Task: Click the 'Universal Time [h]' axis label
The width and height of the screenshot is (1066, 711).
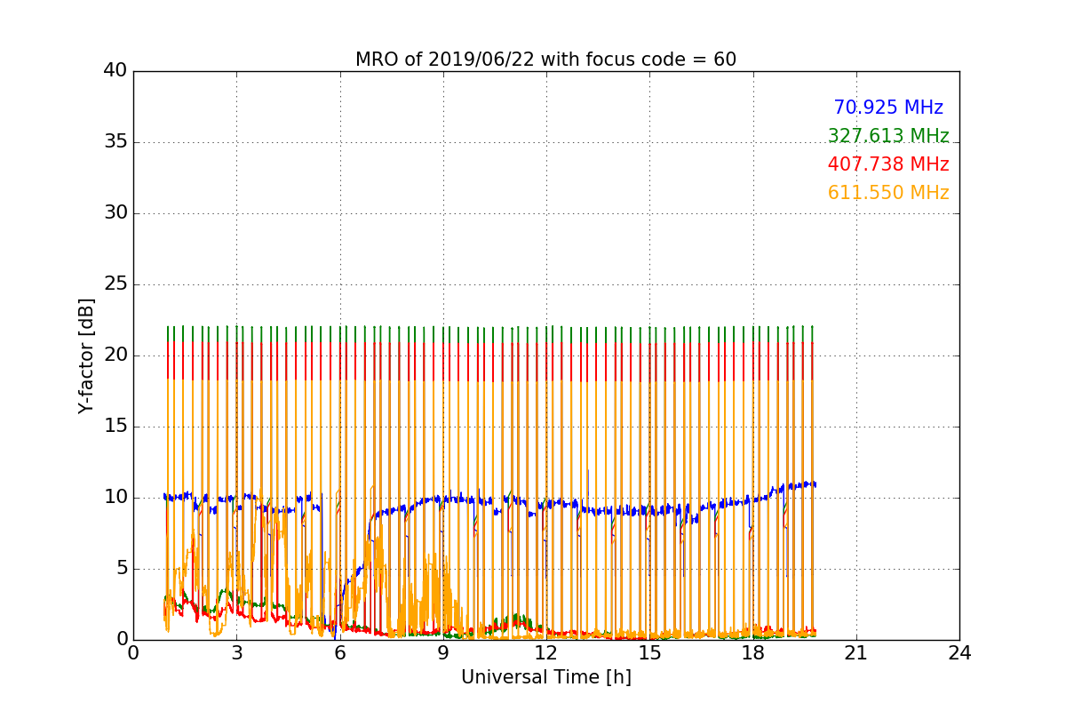Action: pyautogui.click(x=545, y=677)
